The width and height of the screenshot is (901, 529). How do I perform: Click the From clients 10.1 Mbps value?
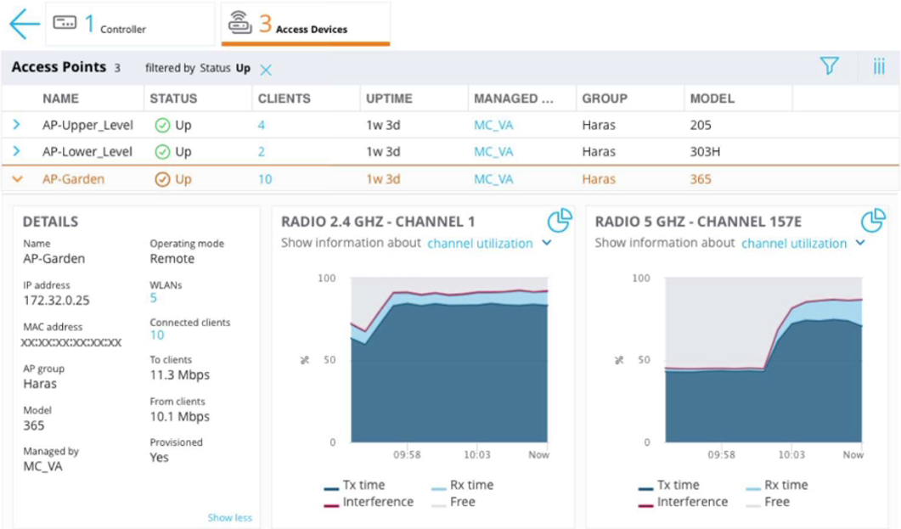pyautogui.click(x=180, y=416)
